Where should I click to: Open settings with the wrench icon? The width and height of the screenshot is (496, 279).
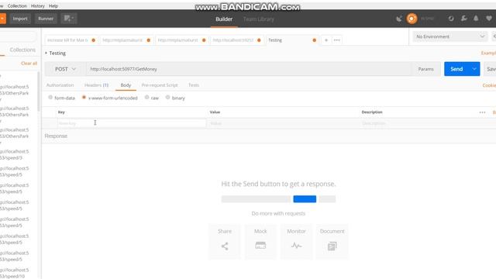point(463,19)
